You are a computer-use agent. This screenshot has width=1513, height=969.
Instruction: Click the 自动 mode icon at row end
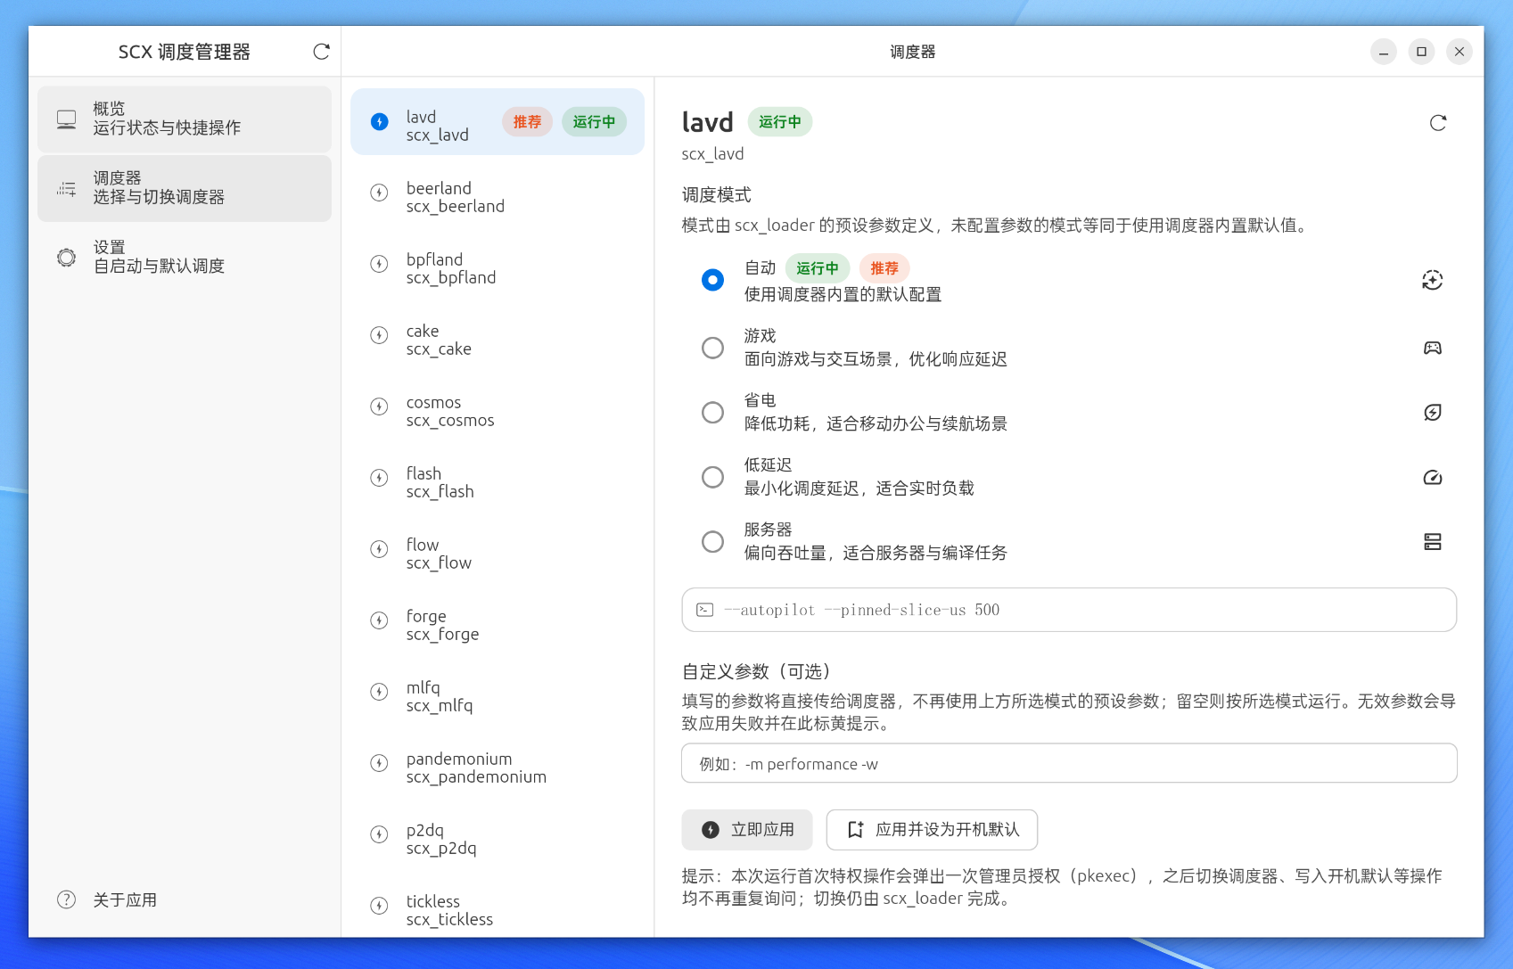(x=1432, y=280)
